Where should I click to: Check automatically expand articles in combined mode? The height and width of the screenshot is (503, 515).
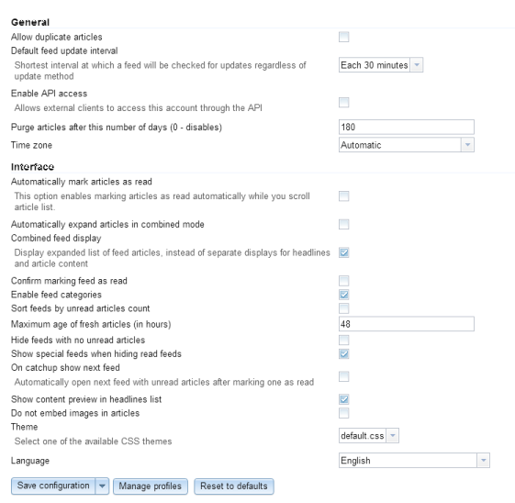coord(343,224)
